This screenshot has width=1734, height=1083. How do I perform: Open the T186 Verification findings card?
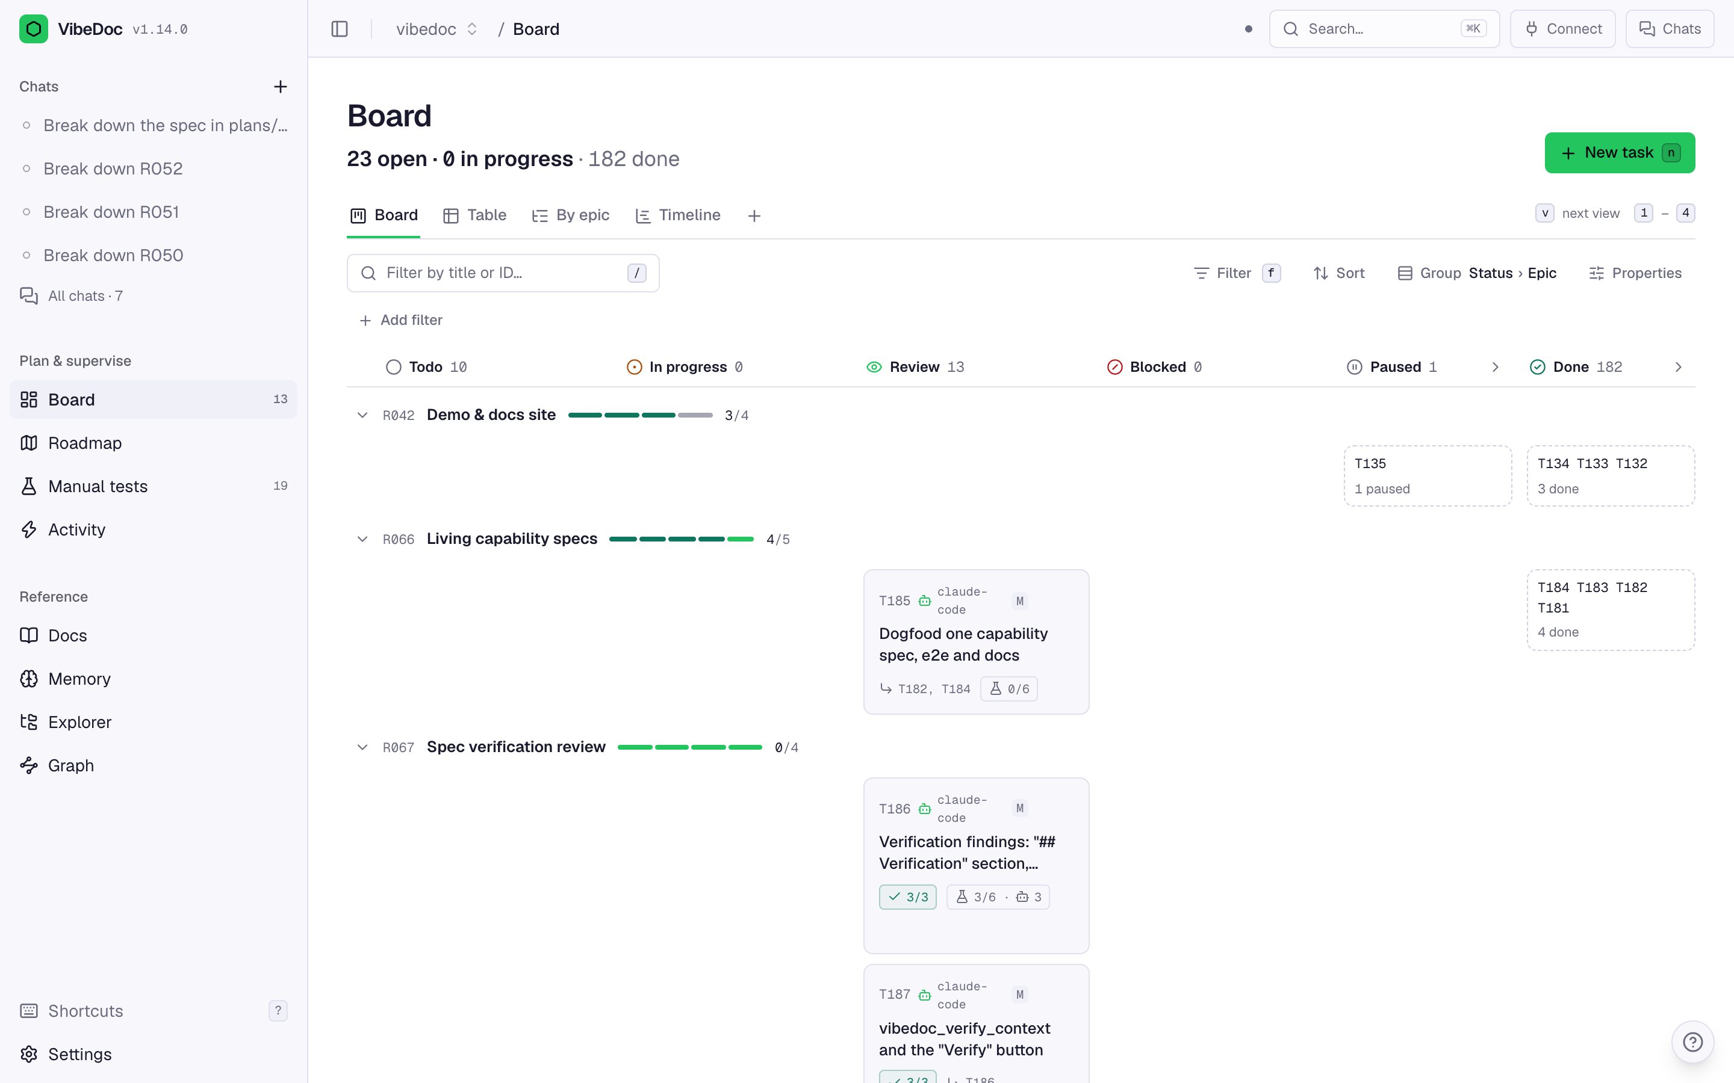[x=976, y=865]
